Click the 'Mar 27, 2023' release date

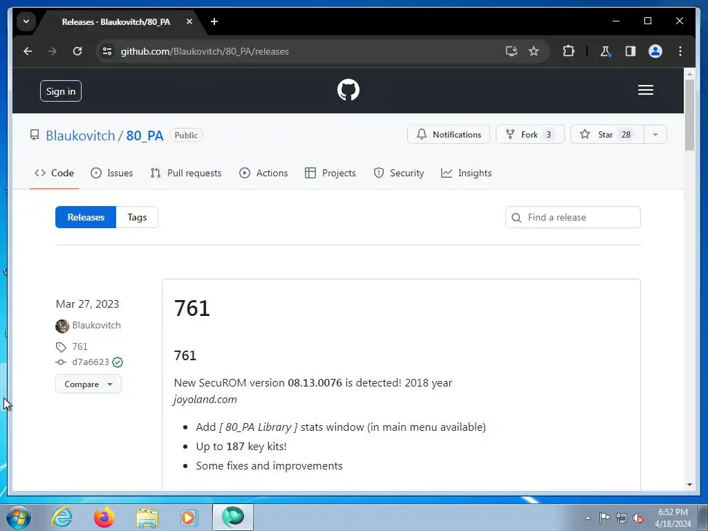(x=87, y=304)
